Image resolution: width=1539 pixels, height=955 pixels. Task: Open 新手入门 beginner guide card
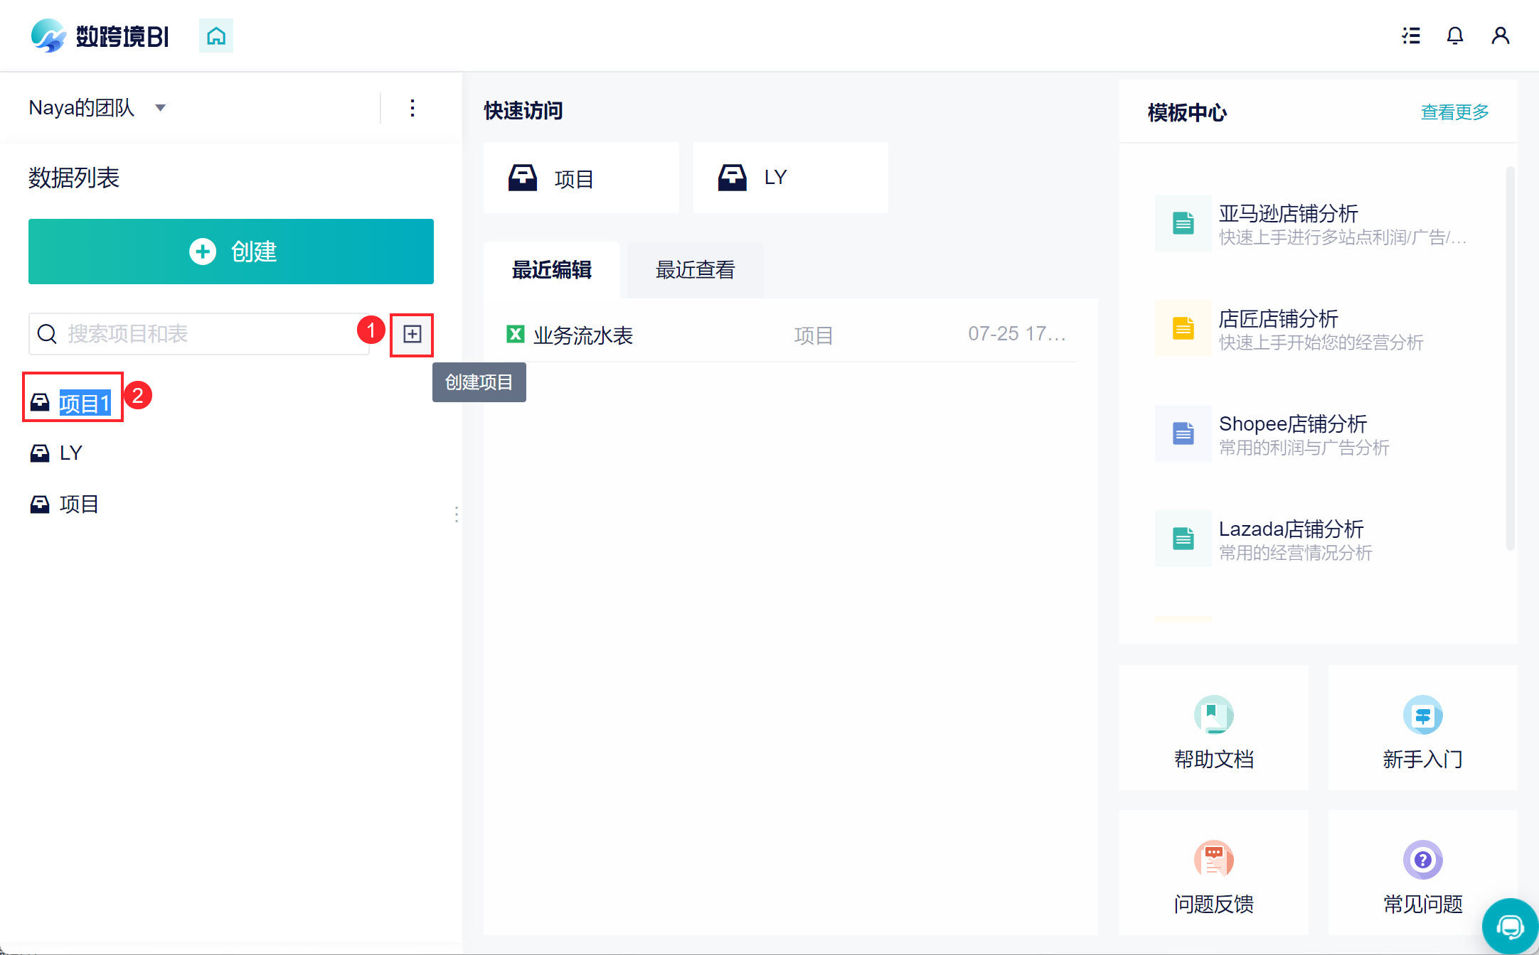point(1422,728)
